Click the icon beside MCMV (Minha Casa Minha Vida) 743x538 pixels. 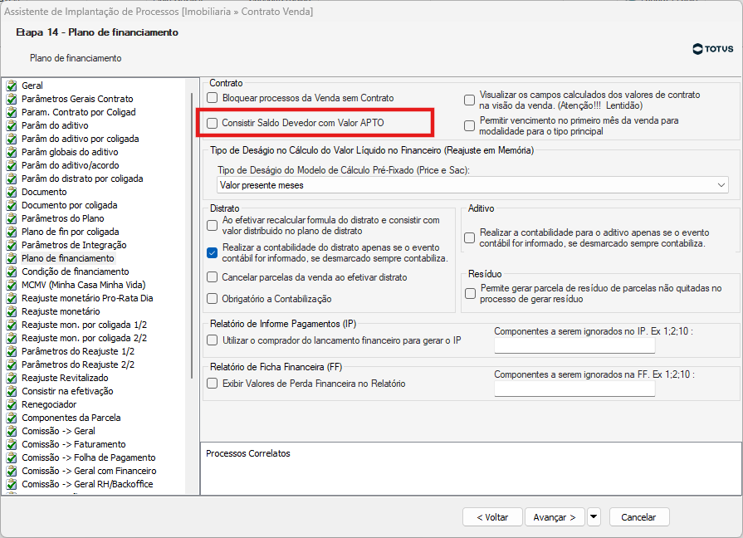pos(12,285)
